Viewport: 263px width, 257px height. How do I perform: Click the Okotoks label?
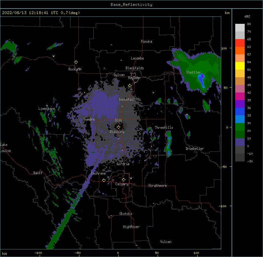coord(126,214)
